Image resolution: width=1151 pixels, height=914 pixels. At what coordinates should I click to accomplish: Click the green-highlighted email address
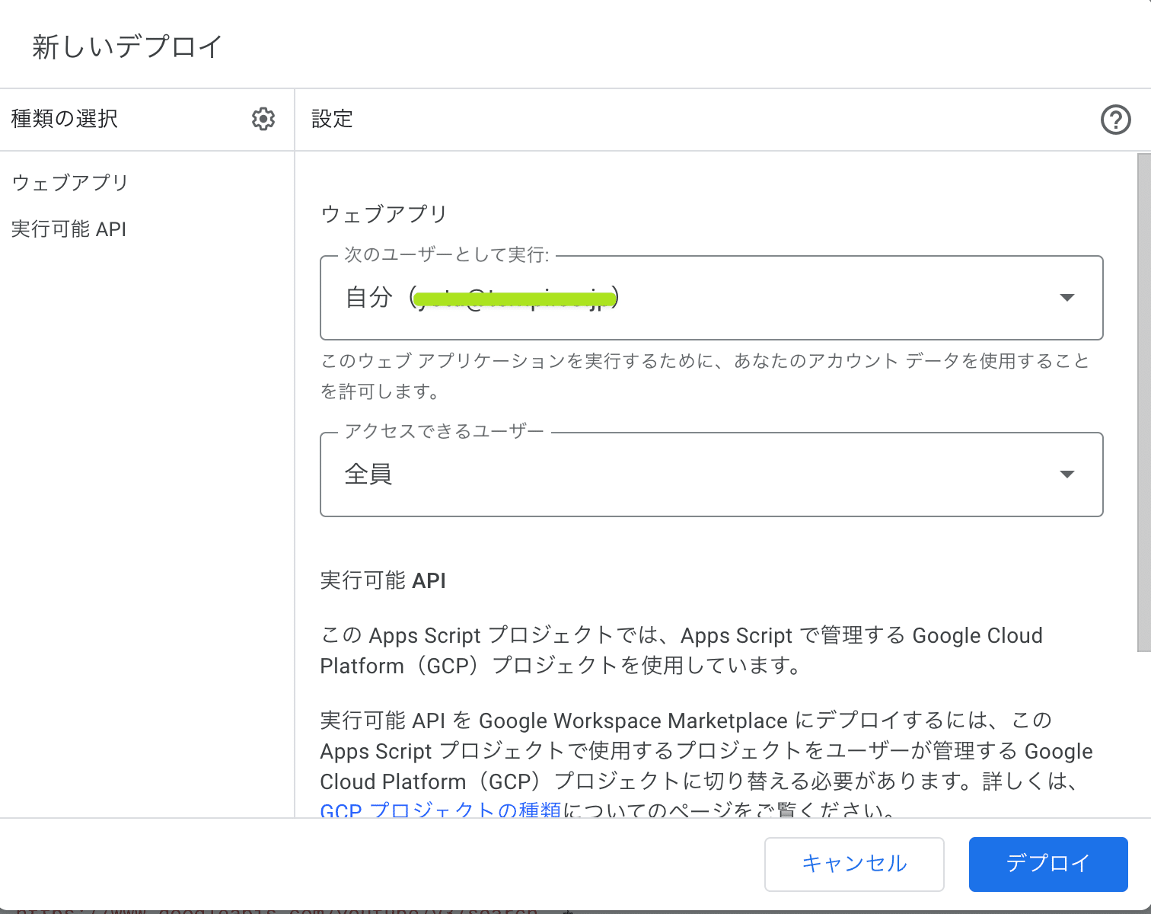tap(514, 298)
